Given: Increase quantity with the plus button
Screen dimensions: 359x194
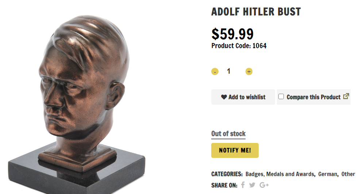Looking at the screenshot, I should tap(249, 72).
